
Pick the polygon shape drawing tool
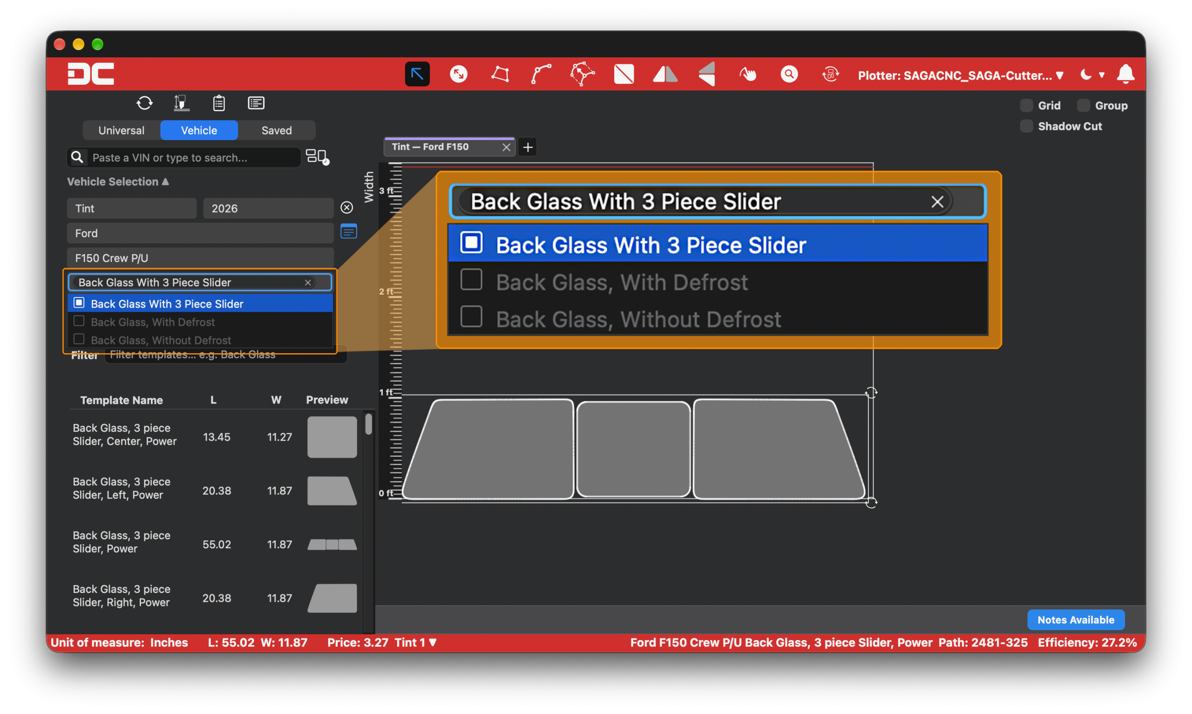(x=500, y=74)
